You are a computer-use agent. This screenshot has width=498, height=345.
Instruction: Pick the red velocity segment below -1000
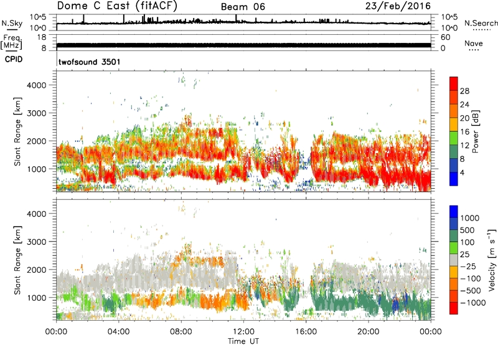[454, 308]
